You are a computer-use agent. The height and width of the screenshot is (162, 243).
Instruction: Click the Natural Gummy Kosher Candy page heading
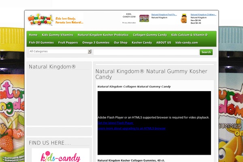[x=151, y=74]
